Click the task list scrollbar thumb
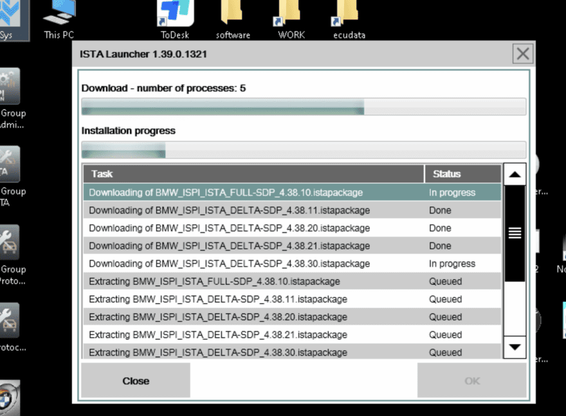Screen dimensions: 566x416 pyautogui.click(x=515, y=233)
